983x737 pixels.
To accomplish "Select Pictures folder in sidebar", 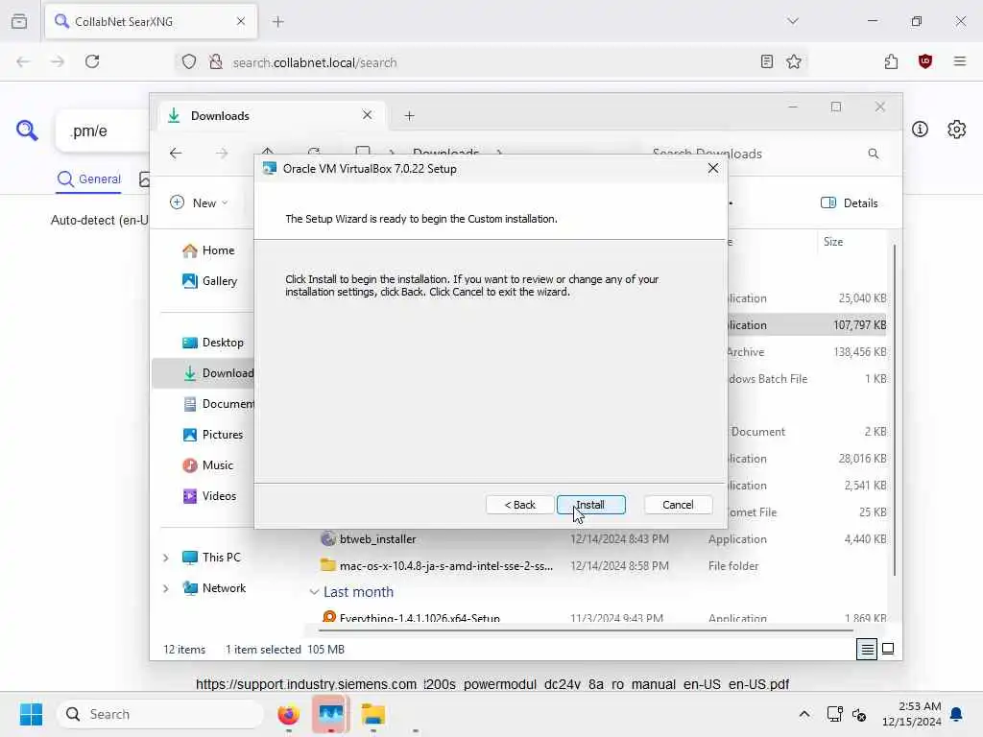I will (212, 435).
